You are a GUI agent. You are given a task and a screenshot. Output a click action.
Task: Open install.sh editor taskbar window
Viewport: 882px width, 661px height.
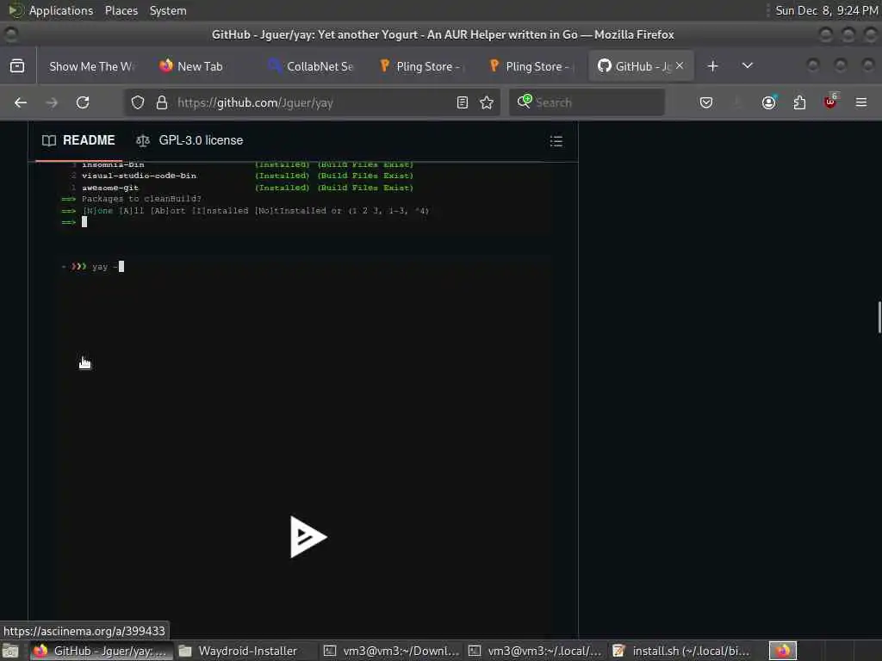(681, 651)
